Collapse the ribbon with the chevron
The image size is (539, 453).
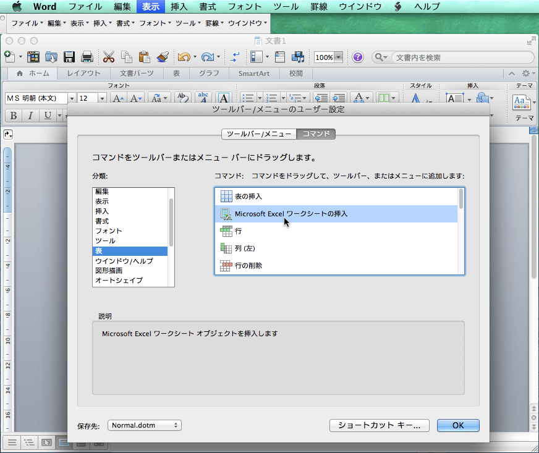coord(512,74)
